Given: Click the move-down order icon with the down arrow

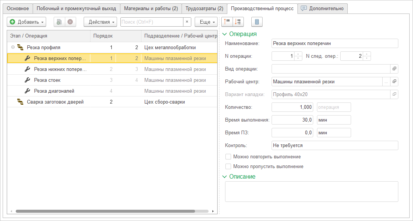Looking at the screenshot, I should pos(238,22).
